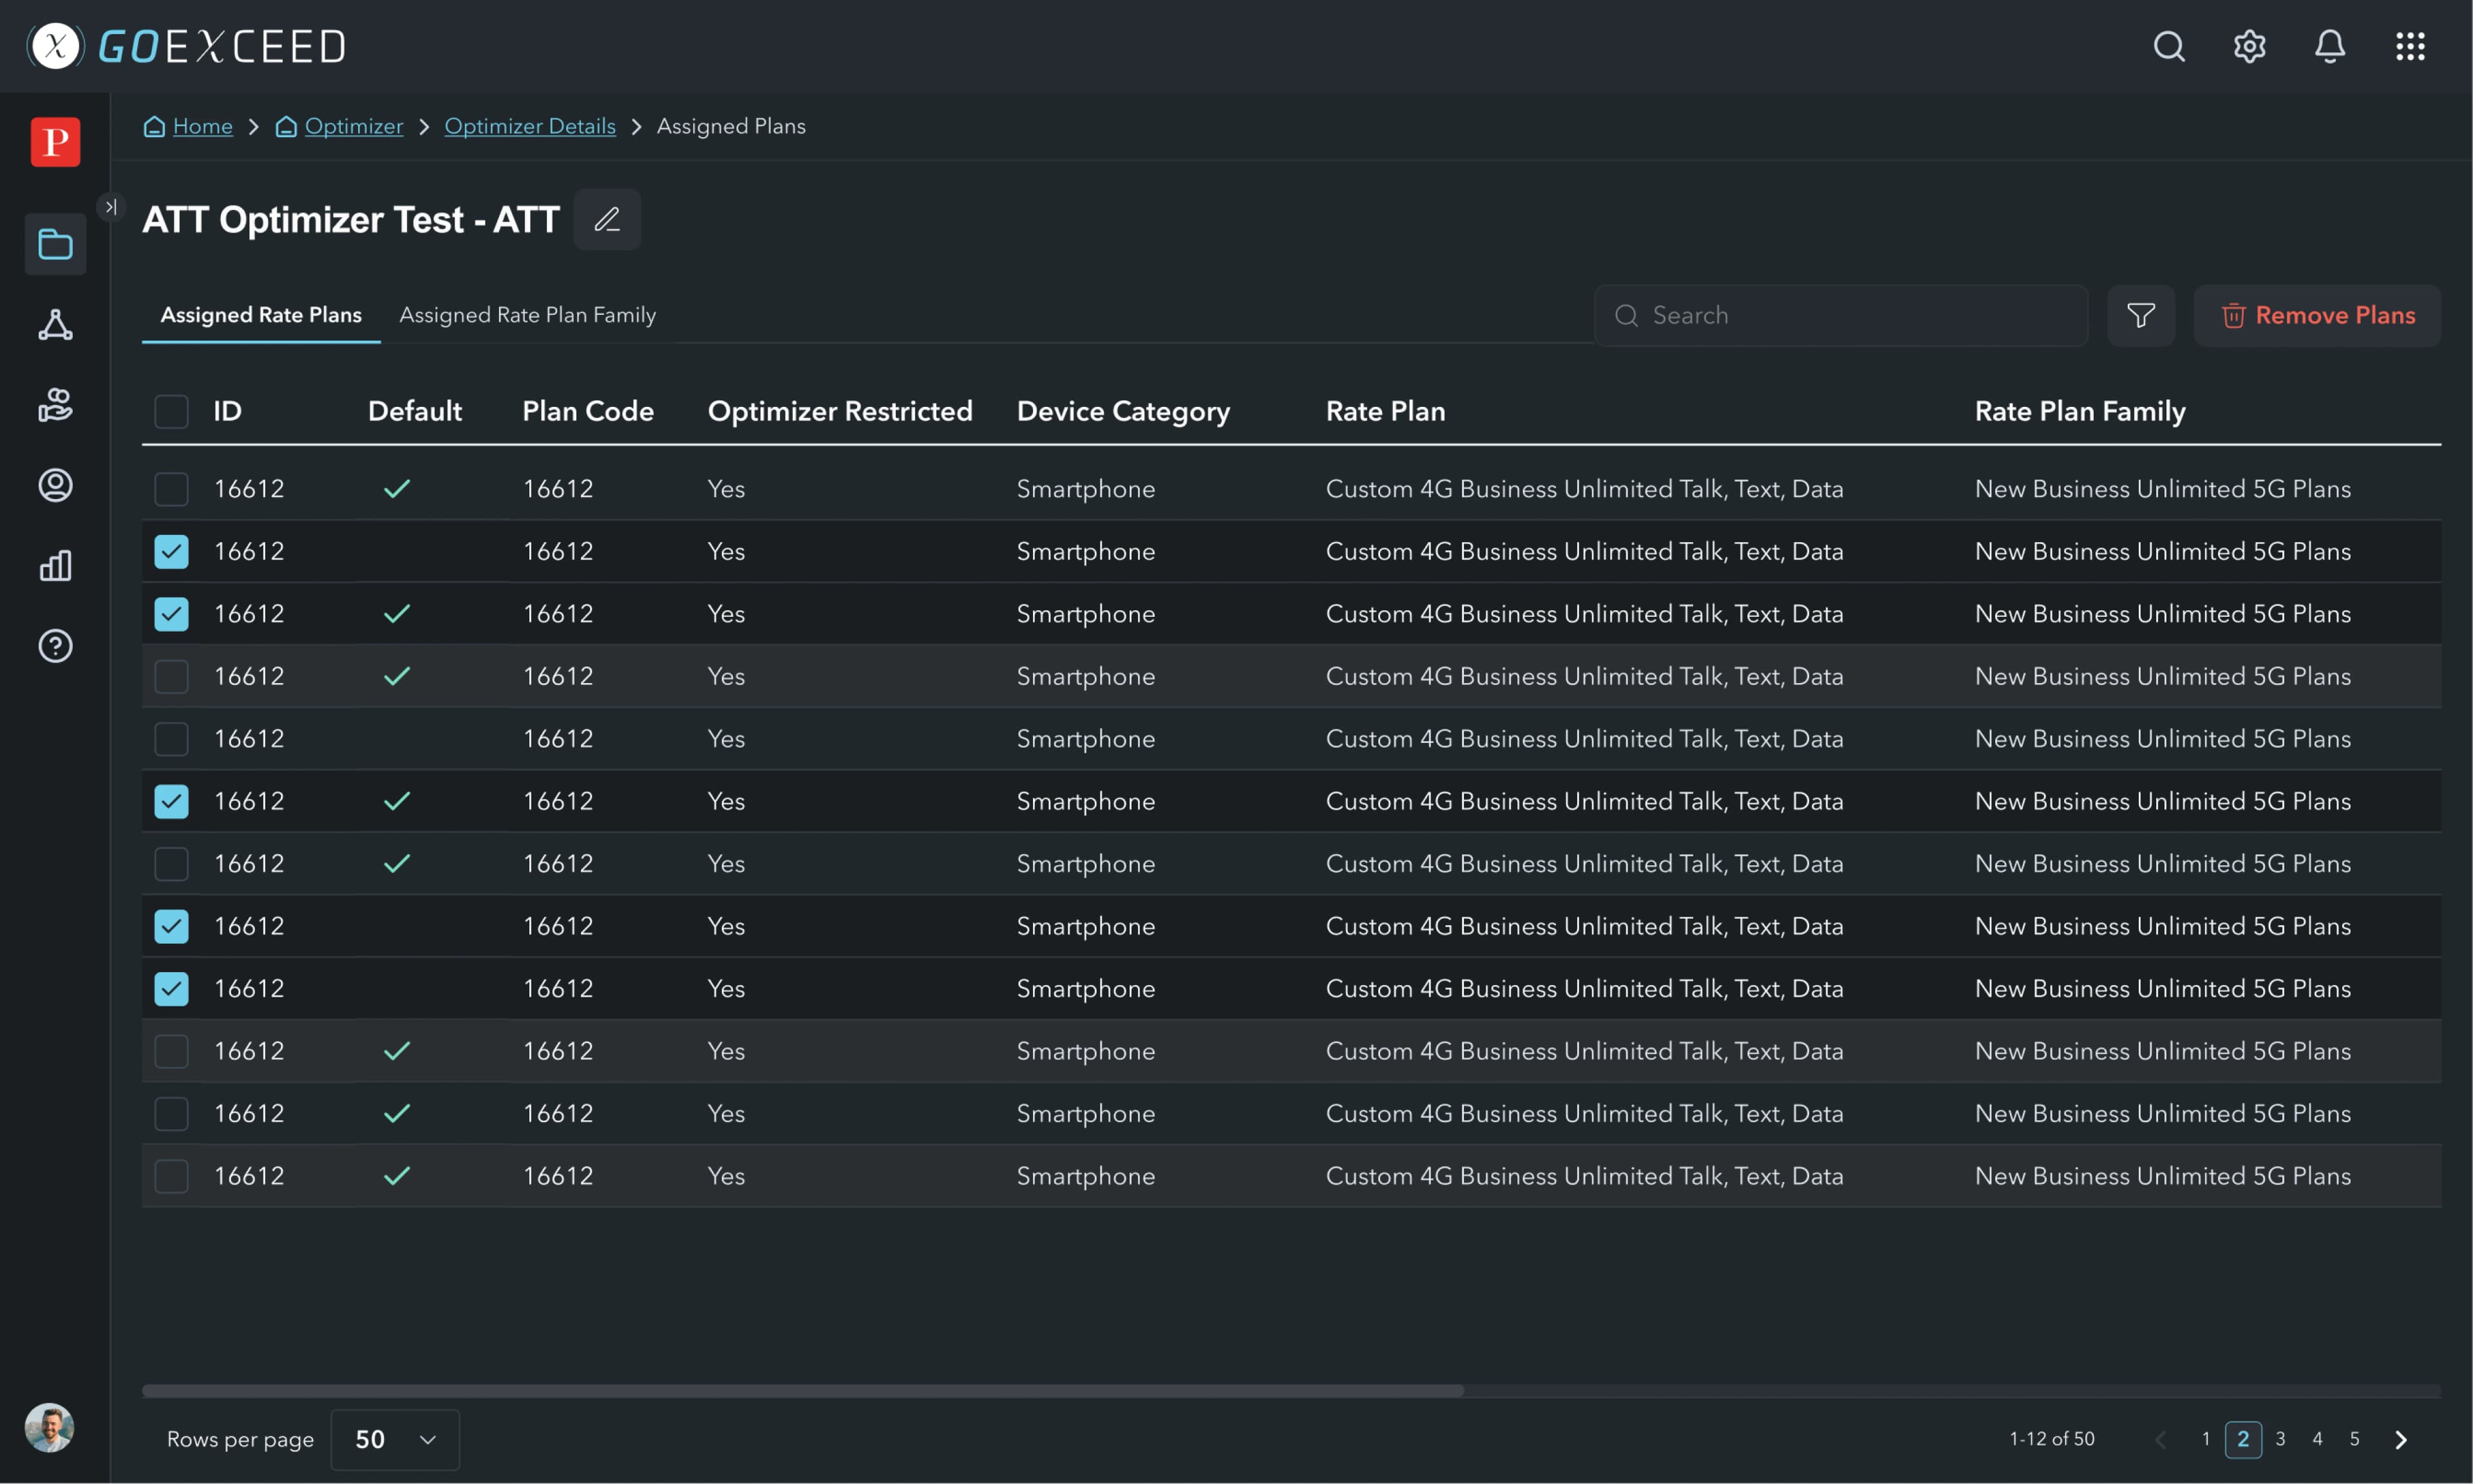Viewport: 2473px width, 1484px height.
Task: Follow the Optimizer breadcrumb link
Action: click(354, 126)
